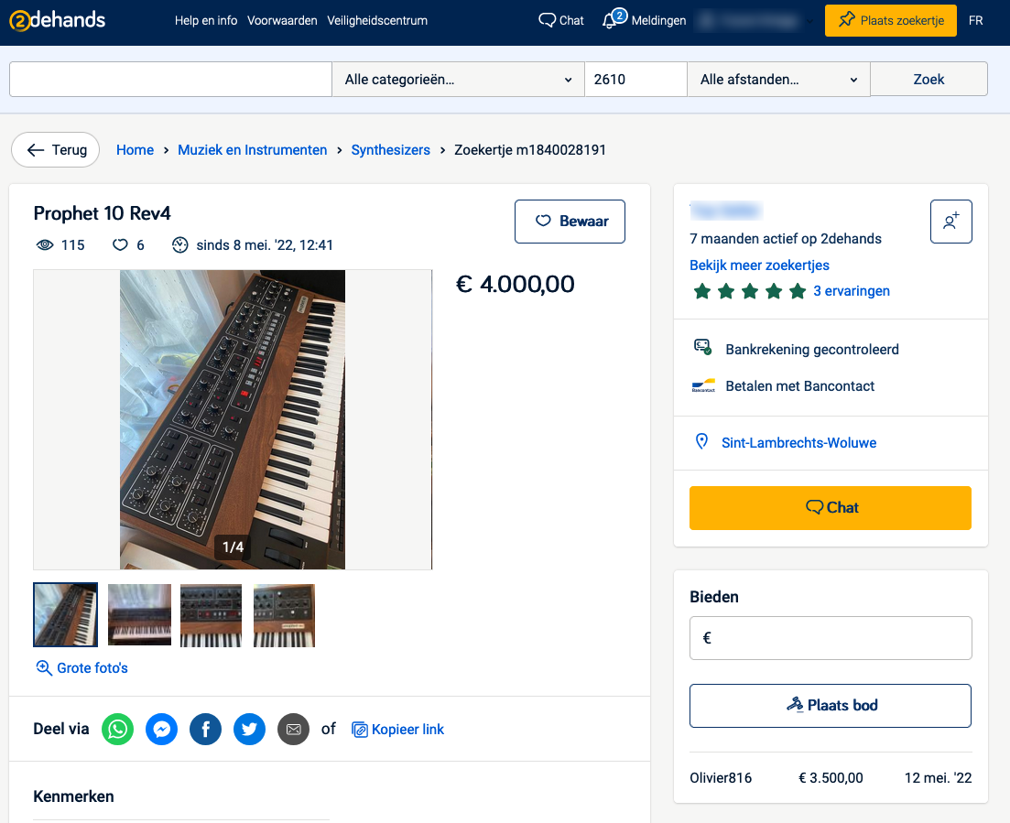
Task: Share listing via Messenger icon
Action: pyautogui.click(x=162, y=729)
